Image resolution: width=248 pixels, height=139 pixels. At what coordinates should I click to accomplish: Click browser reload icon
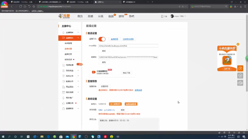(21, 7)
